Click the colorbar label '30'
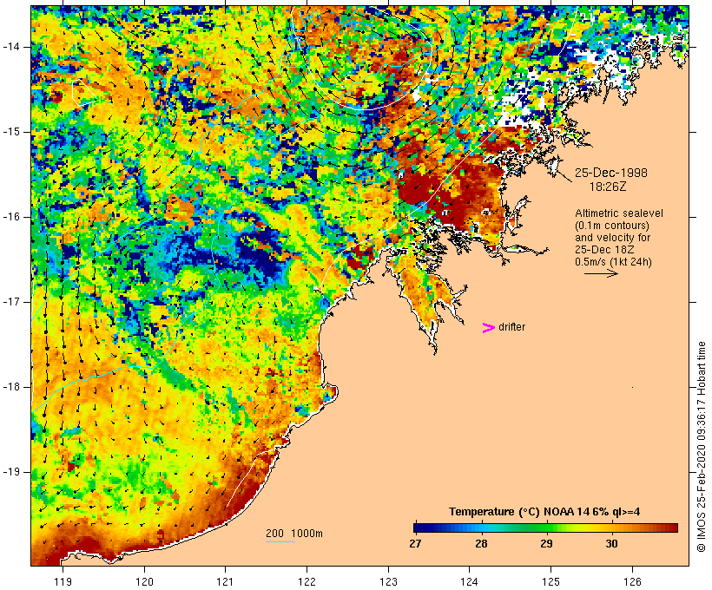Screen dimensions: 712x590 [611, 543]
